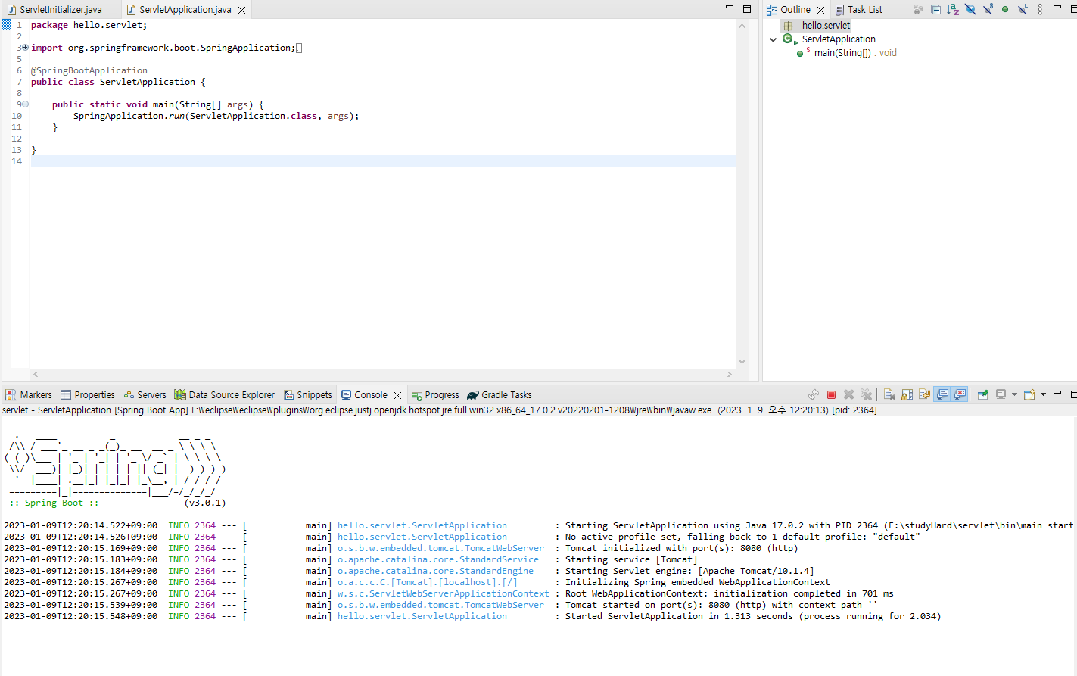Open Display Selected Console dropdown arrow
The height and width of the screenshot is (676, 1077).
click(1014, 394)
